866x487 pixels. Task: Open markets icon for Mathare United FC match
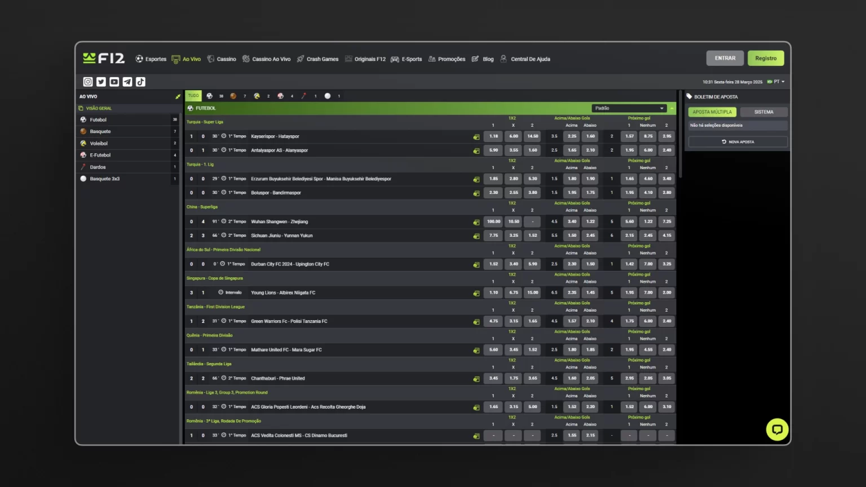476,350
